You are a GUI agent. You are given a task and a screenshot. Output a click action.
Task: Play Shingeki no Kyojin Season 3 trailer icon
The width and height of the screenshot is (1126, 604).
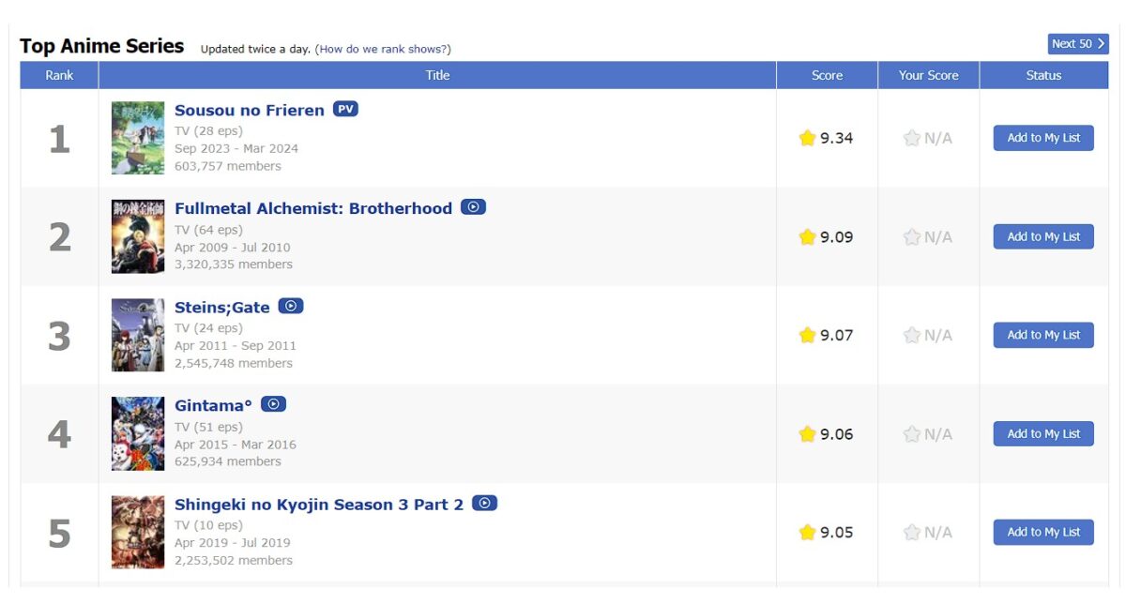pyautogui.click(x=484, y=503)
